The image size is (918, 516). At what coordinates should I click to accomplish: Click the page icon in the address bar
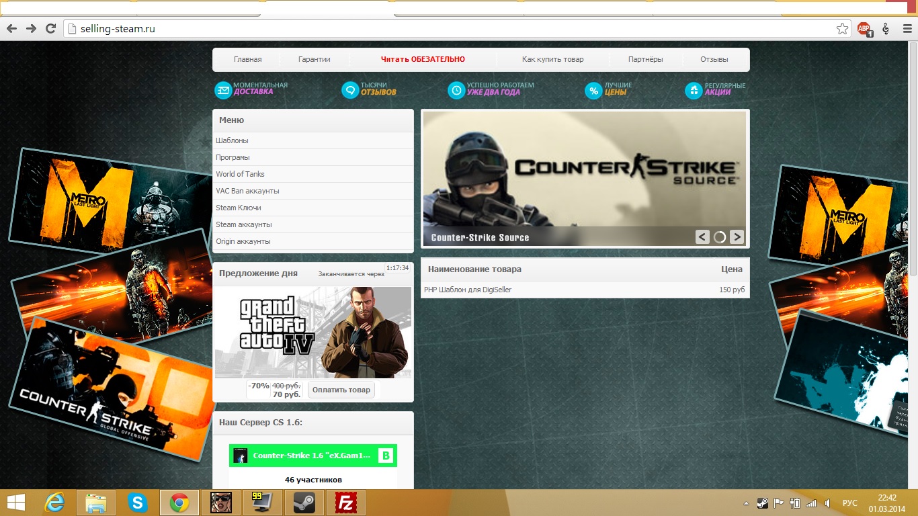73,29
